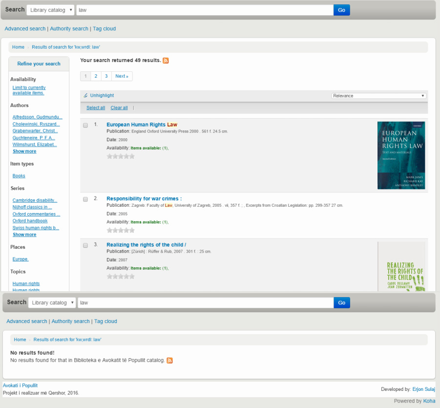The image size is (440, 408).
Task: Select checkbox for Responsibility for war crimes
Action: (85, 199)
